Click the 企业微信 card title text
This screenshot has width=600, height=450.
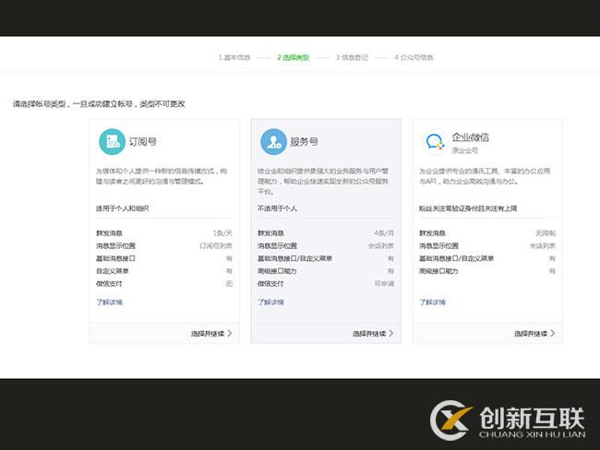pos(470,137)
